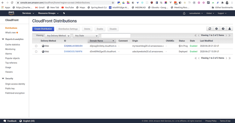The height and width of the screenshot is (123, 235).
Task: Go to last page double-arrow below table
Action: click(x=229, y=58)
